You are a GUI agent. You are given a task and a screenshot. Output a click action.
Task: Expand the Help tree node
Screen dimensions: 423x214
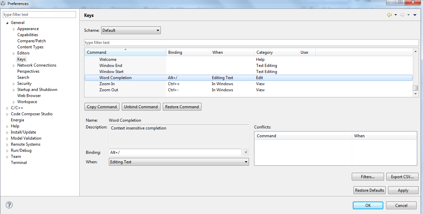coord(7,126)
